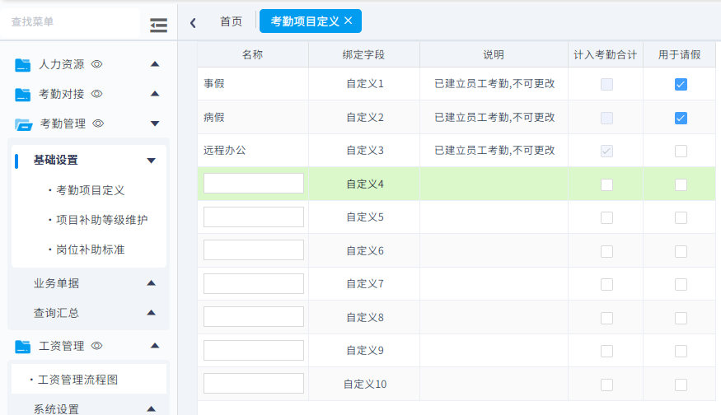Click the 名称 input for 自定义10

(x=253, y=383)
